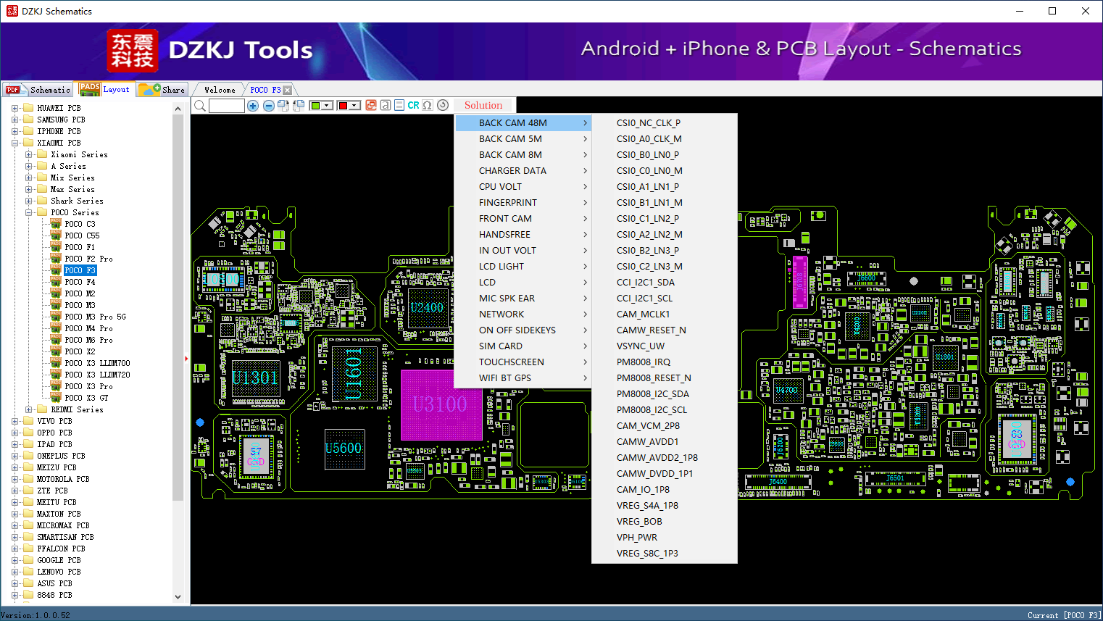Expand the REDMI Series tree node
The height and width of the screenshot is (621, 1103).
(28, 409)
